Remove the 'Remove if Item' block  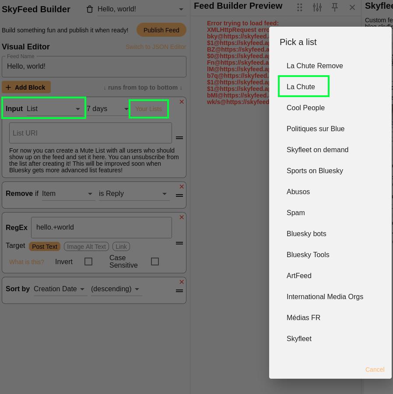coord(182,187)
